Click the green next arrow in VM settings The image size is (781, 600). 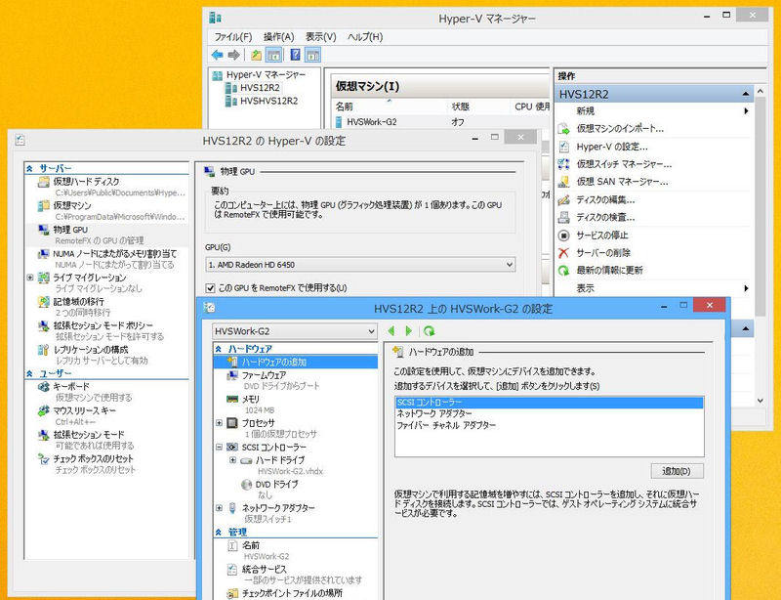coord(409,330)
